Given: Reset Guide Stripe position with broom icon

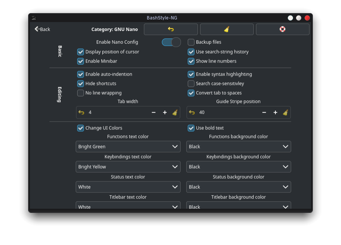Looking at the screenshot, I should (286, 113).
